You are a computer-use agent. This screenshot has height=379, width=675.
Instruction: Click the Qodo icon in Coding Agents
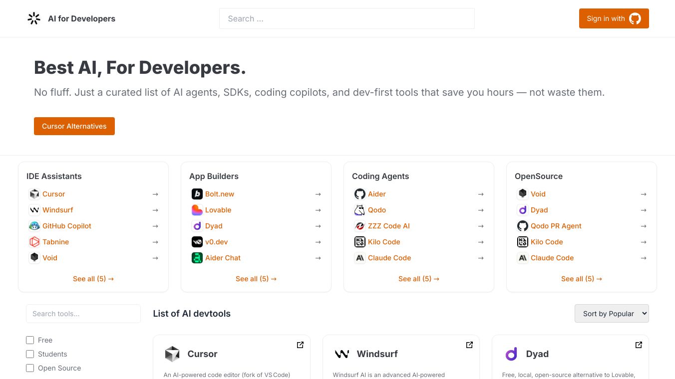click(x=360, y=210)
